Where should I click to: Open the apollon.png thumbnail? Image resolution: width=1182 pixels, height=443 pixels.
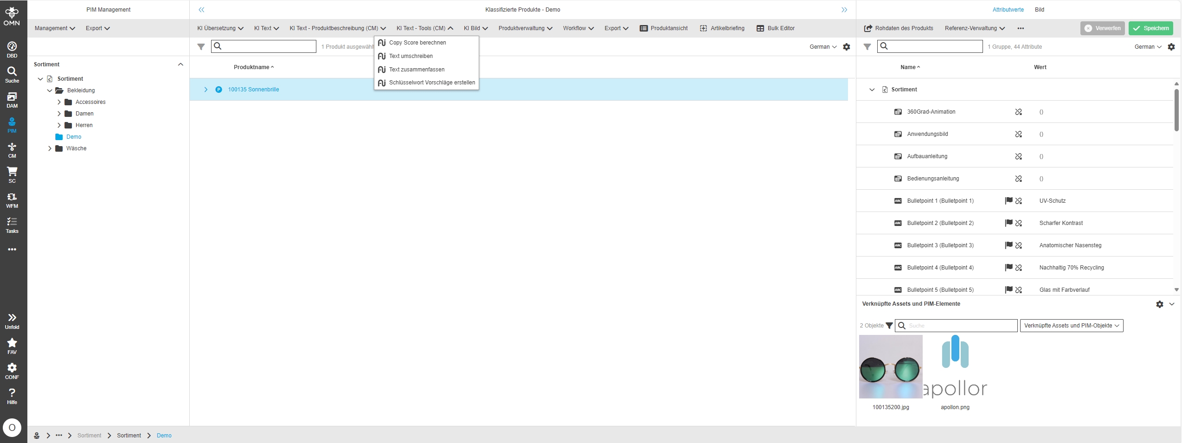click(955, 366)
